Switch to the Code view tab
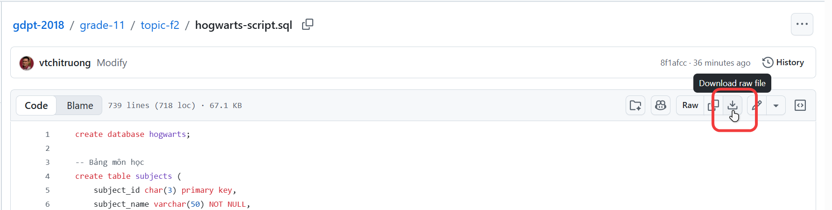Viewport: 832px width, 210px height. coord(36,106)
